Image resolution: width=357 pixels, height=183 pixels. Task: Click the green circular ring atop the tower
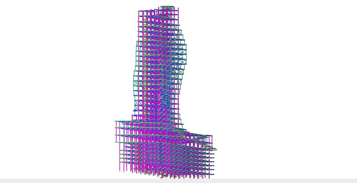(168, 6)
